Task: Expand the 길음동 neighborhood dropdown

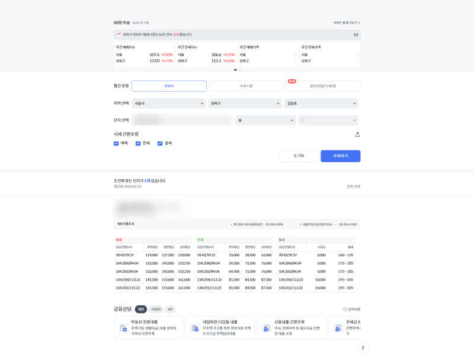Action: (x=321, y=103)
